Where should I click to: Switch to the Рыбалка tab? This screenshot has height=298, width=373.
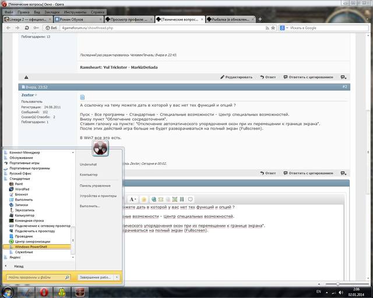pyautogui.click(x=231, y=19)
